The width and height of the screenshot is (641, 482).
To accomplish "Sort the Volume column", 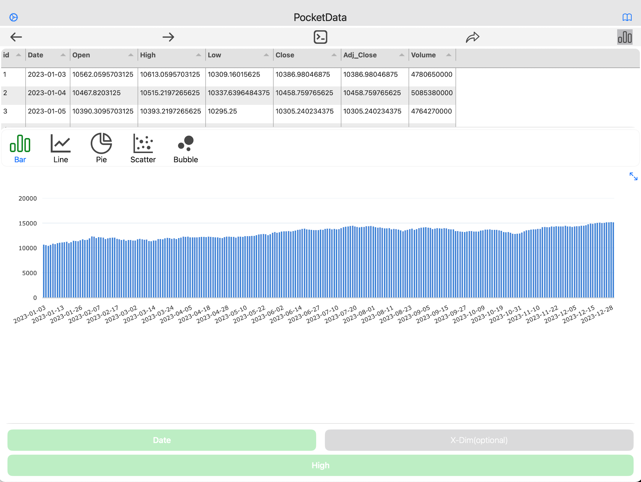I will 448,55.
